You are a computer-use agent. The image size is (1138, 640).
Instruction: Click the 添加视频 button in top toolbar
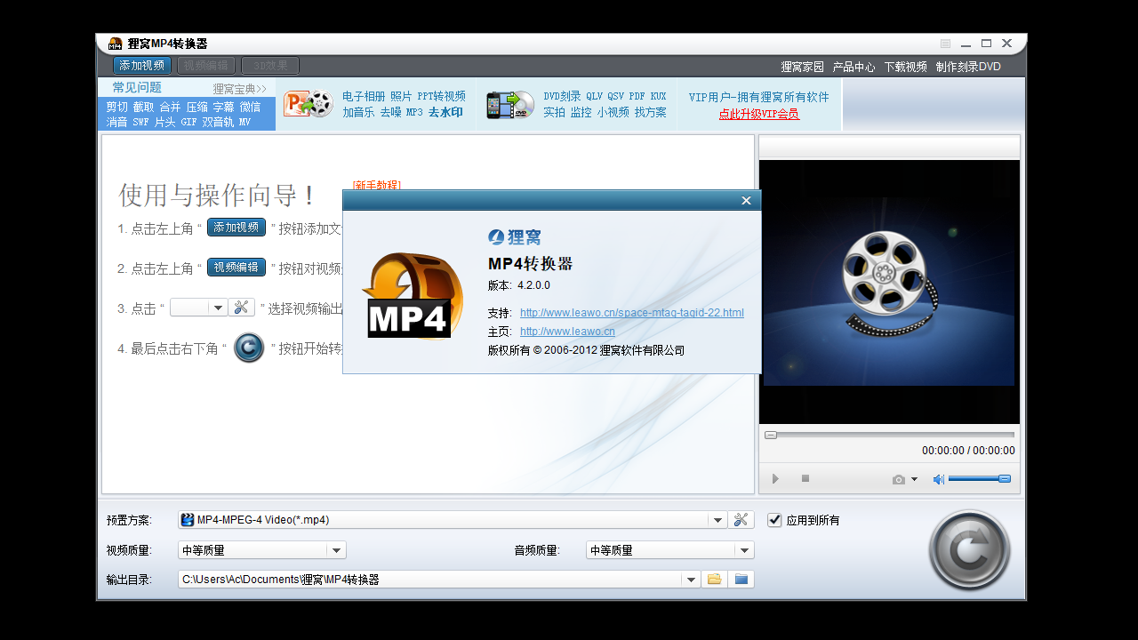point(142,65)
